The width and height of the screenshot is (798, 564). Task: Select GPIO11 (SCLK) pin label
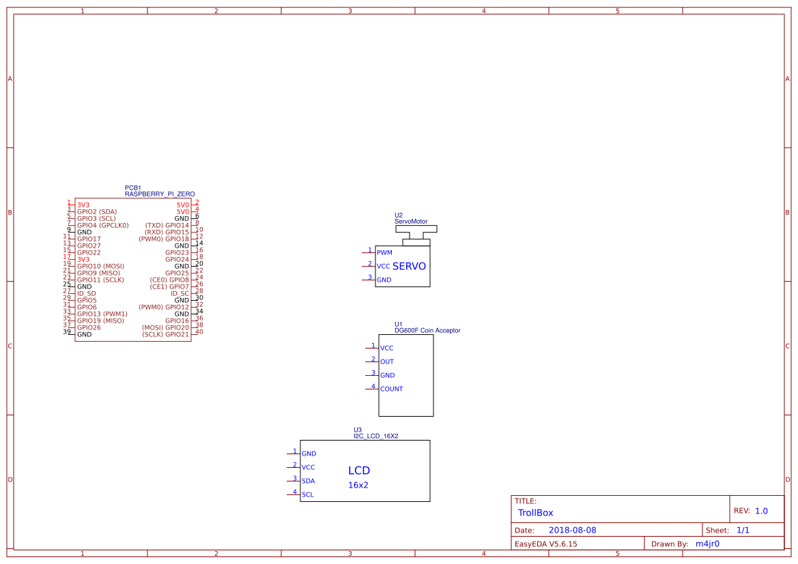click(101, 280)
